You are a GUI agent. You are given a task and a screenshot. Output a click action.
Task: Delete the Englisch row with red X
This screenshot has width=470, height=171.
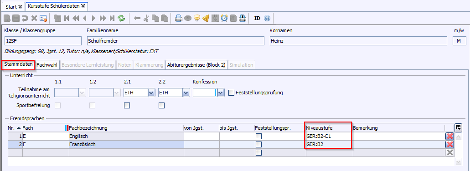(449, 137)
